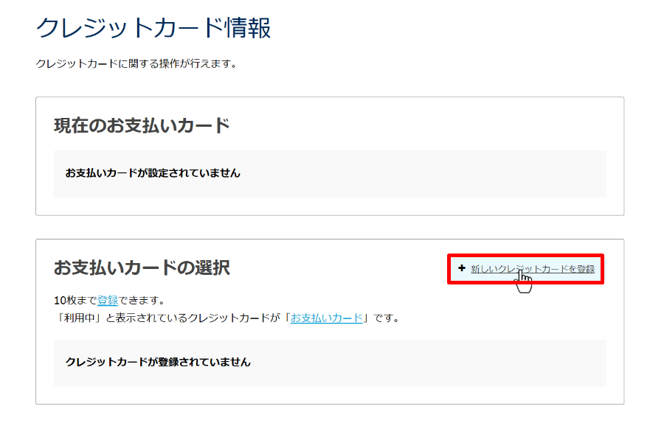Click empty space inside current payment card box
650x423 pixels.
point(443,174)
